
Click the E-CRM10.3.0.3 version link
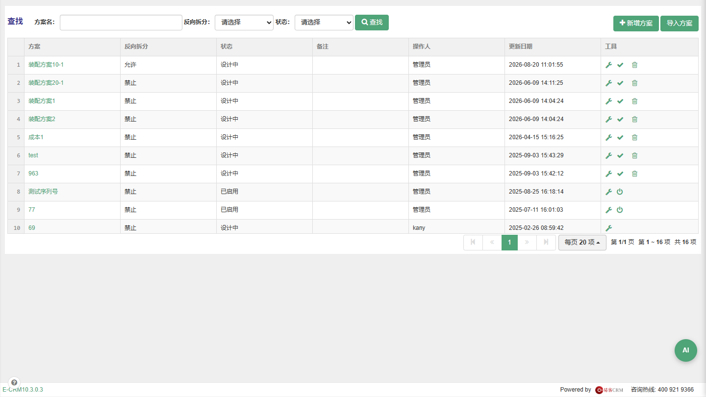23,390
